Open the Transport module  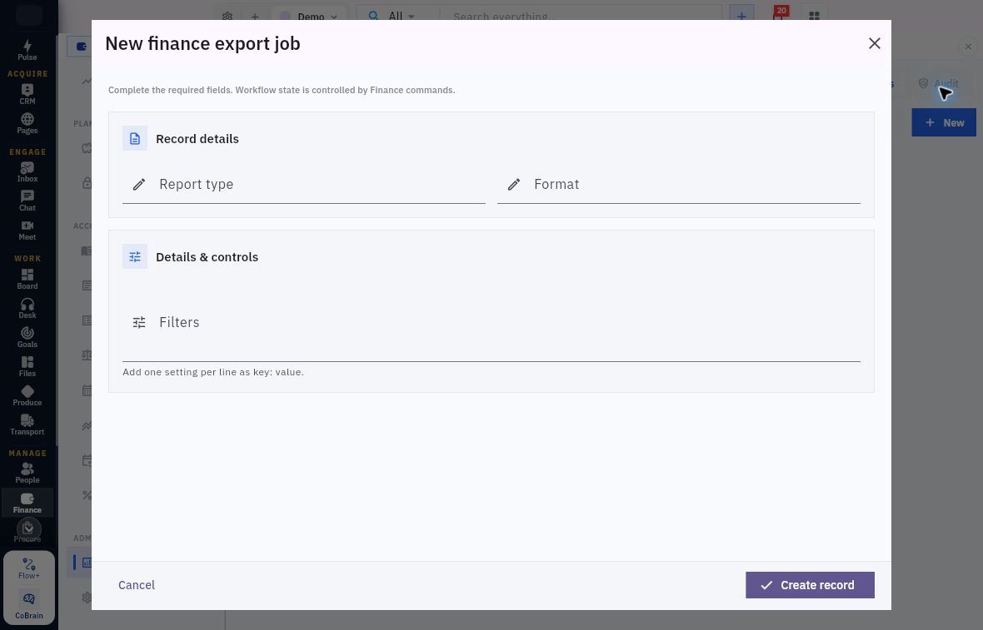point(27,424)
